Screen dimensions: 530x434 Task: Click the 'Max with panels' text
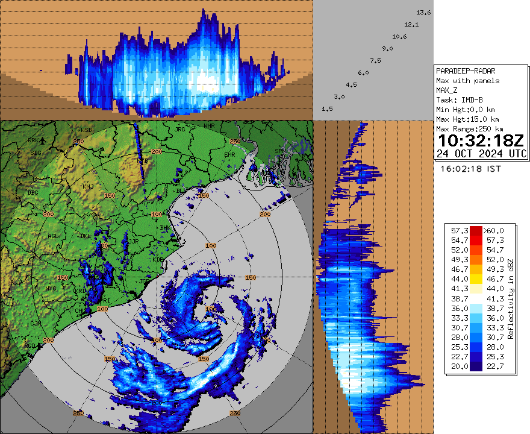coord(467,81)
